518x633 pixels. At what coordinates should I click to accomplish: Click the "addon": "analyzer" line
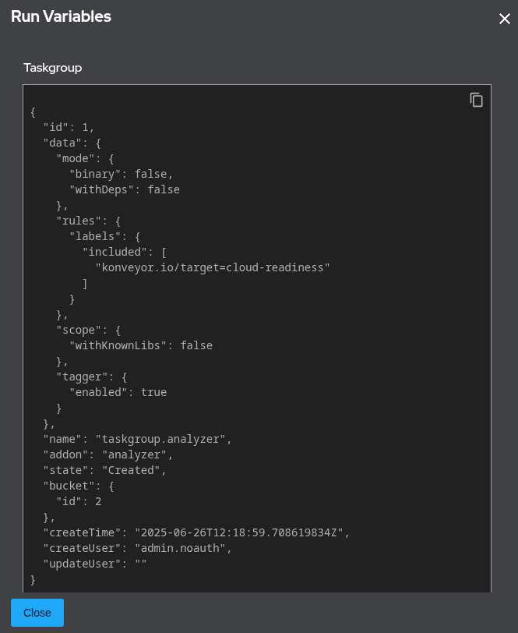107,454
